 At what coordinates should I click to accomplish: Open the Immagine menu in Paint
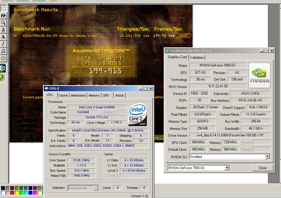click(39, 1)
